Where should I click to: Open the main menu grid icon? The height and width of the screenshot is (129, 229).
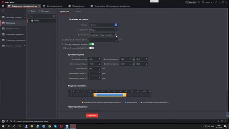[3, 6]
